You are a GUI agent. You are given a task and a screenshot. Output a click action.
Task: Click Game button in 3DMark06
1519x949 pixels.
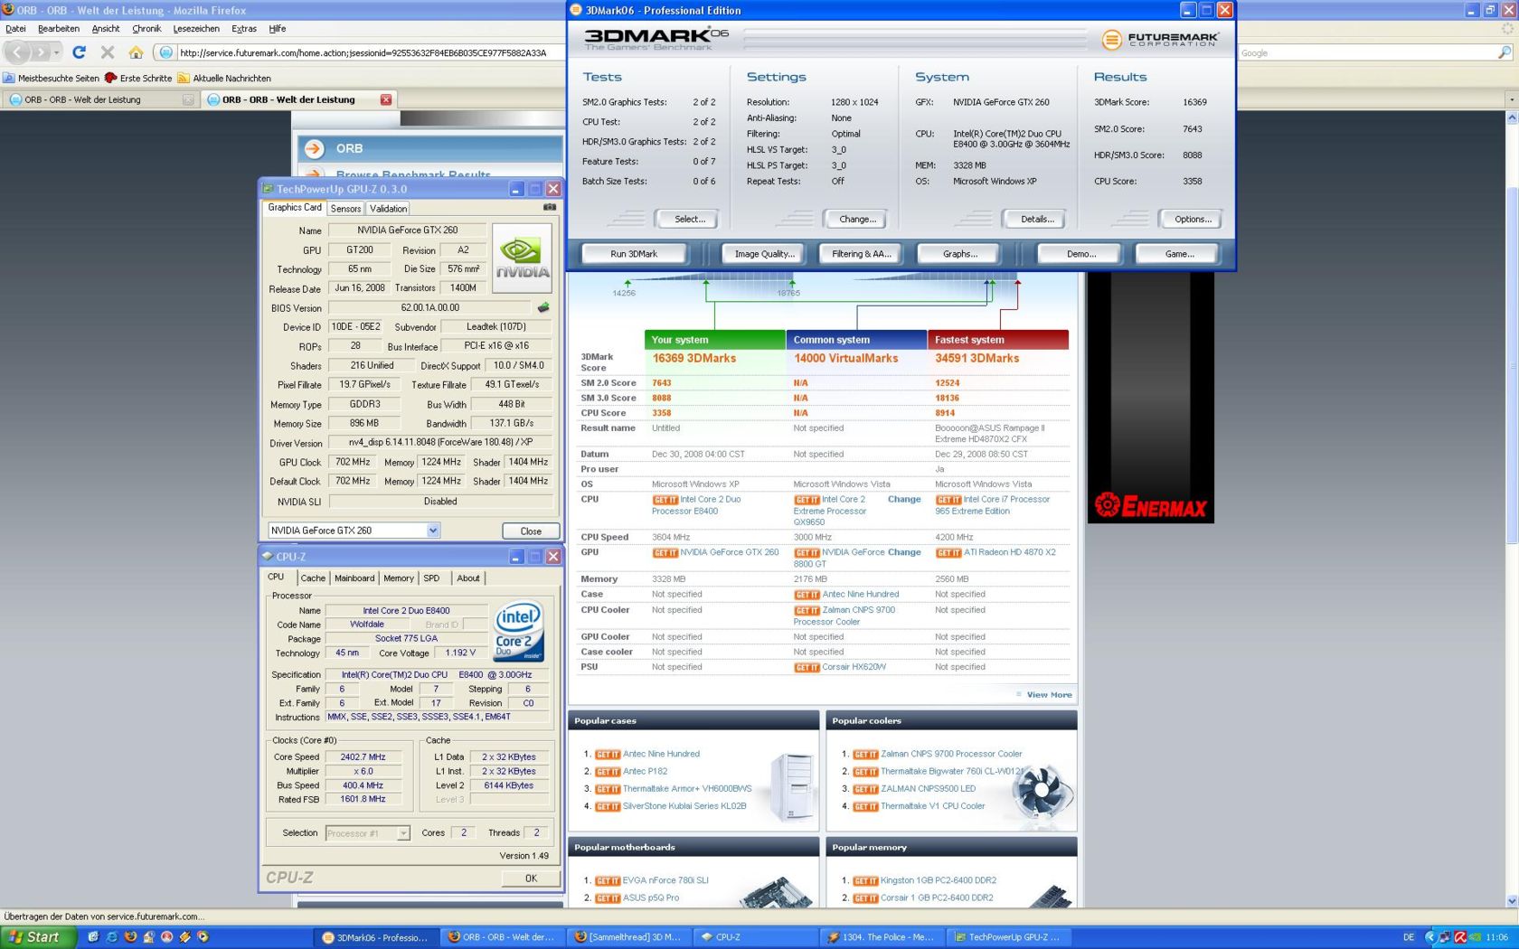[1179, 254]
